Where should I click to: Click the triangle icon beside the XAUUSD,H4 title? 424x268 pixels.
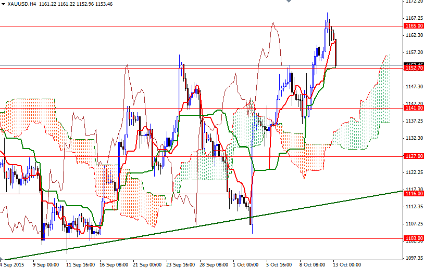(x=3, y=4)
